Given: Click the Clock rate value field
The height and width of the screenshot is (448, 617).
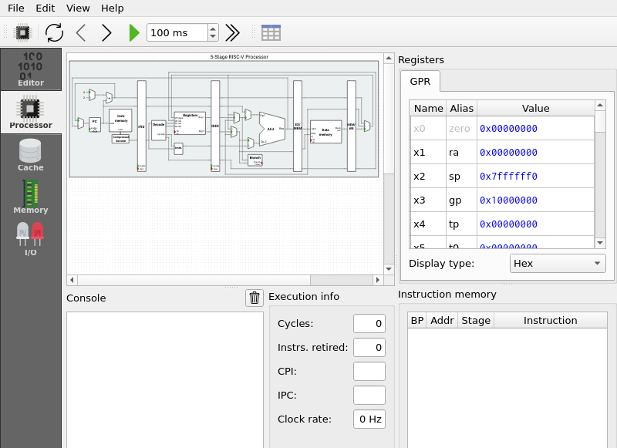Looking at the screenshot, I should tap(369, 419).
